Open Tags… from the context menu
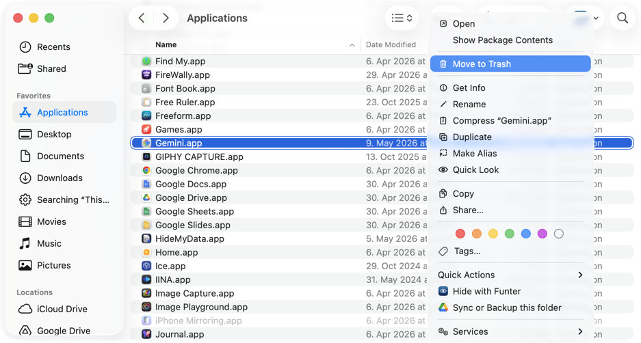641x343 pixels. (510, 251)
